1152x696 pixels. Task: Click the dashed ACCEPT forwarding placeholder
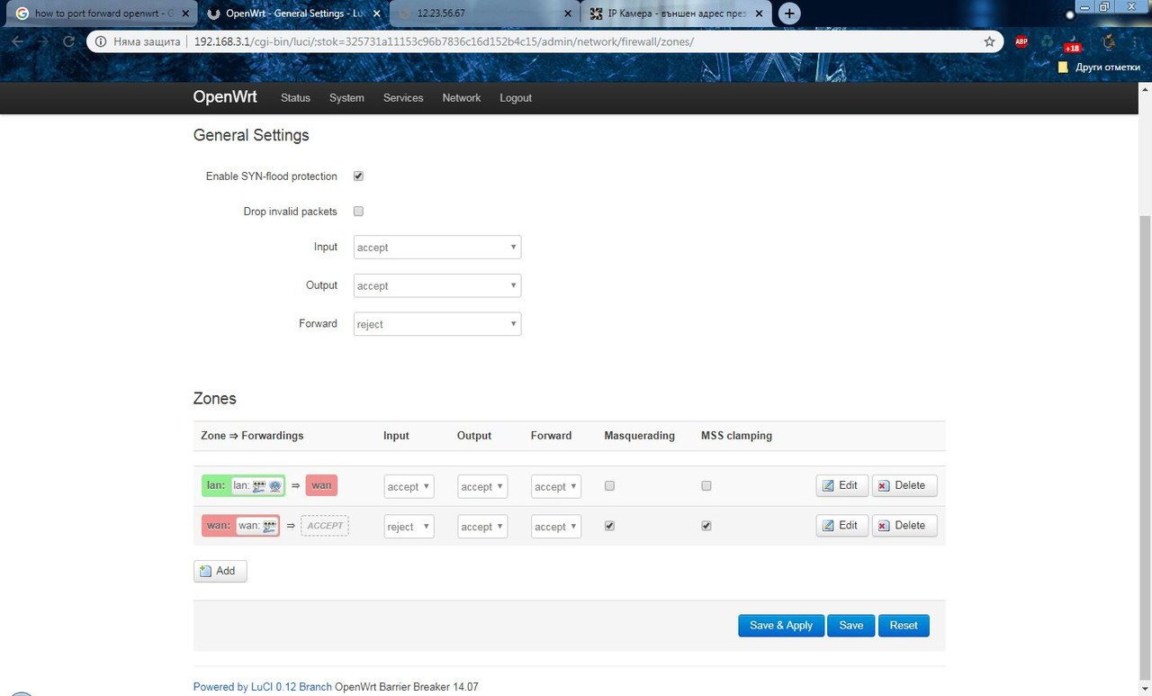325,526
